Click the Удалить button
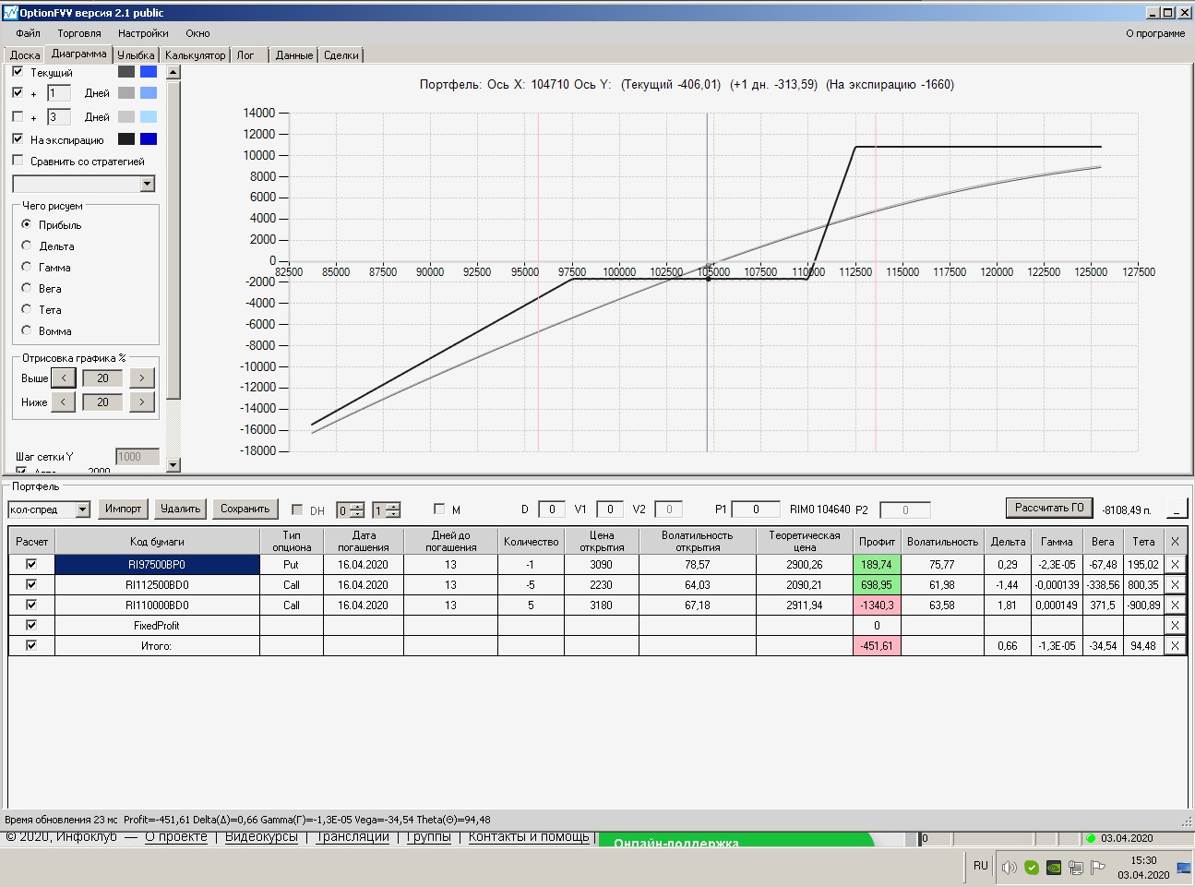This screenshot has height=887, width=1195. [x=180, y=509]
